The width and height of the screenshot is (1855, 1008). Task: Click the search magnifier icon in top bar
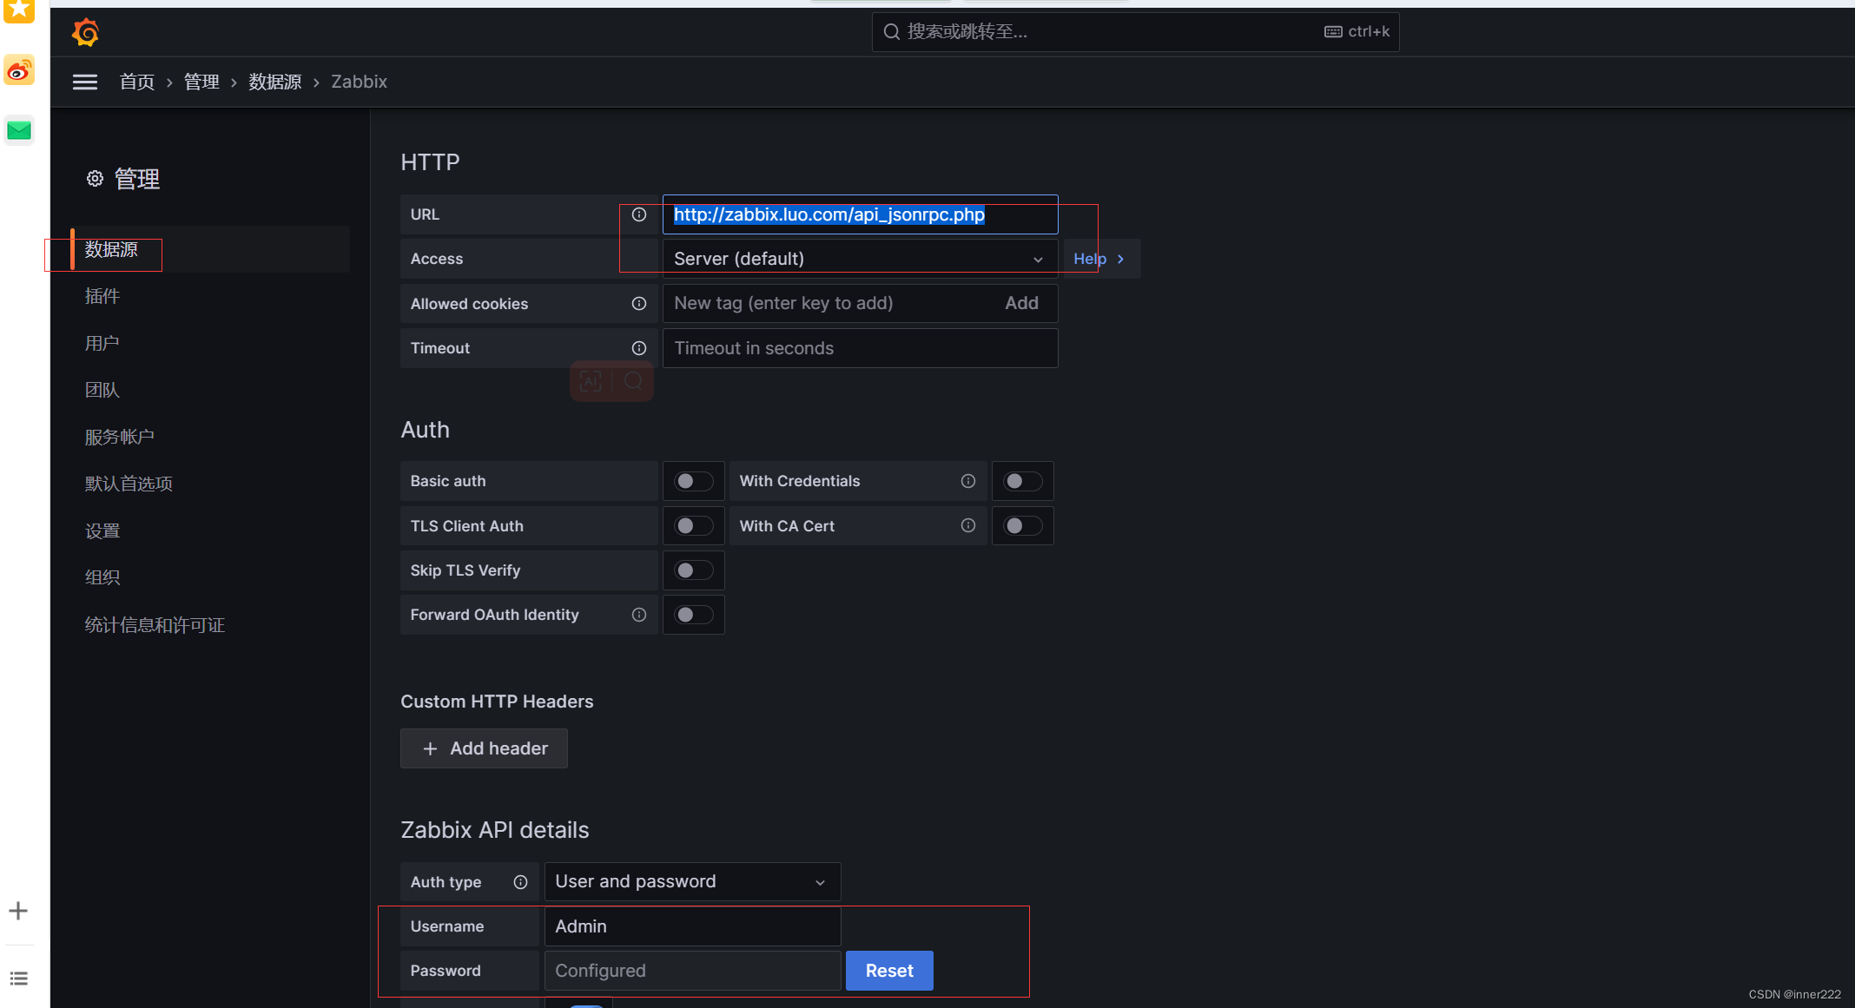click(891, 32)
